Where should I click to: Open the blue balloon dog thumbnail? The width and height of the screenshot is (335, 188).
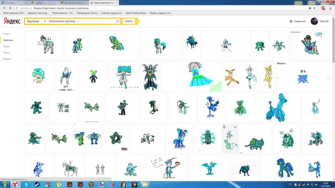277,108
